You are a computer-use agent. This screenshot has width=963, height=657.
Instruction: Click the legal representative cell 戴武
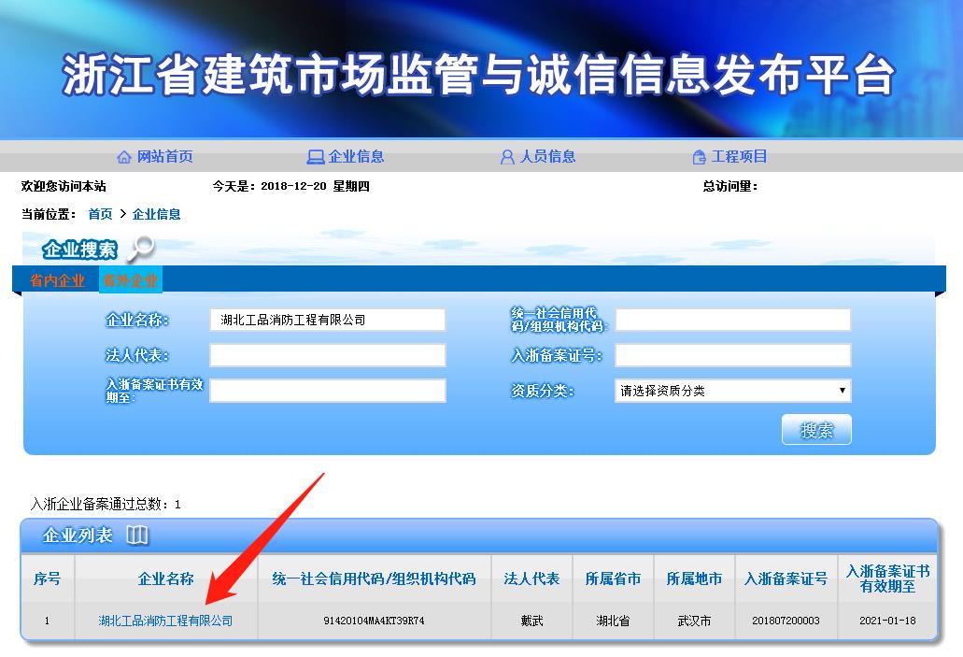coord(531,621)
